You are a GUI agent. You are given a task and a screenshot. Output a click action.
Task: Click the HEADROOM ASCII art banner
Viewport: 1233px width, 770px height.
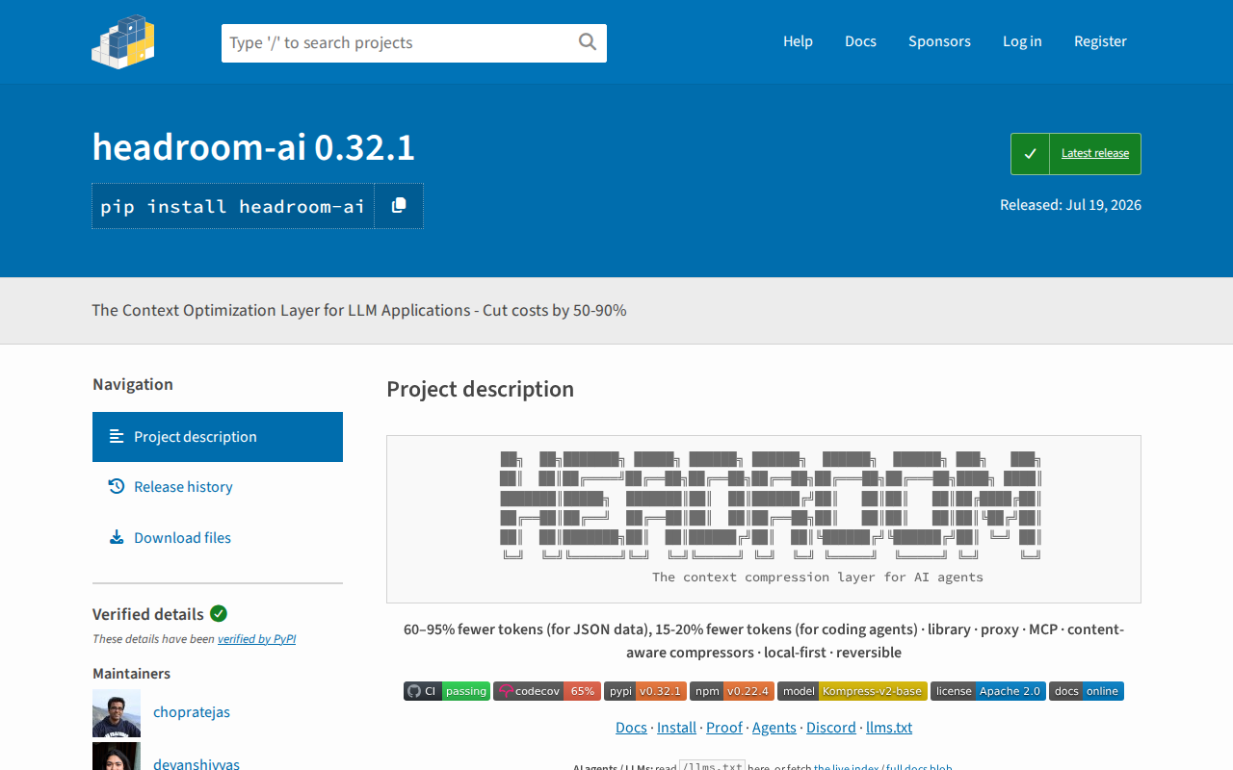pyautogui.click(x=771, y=504)
